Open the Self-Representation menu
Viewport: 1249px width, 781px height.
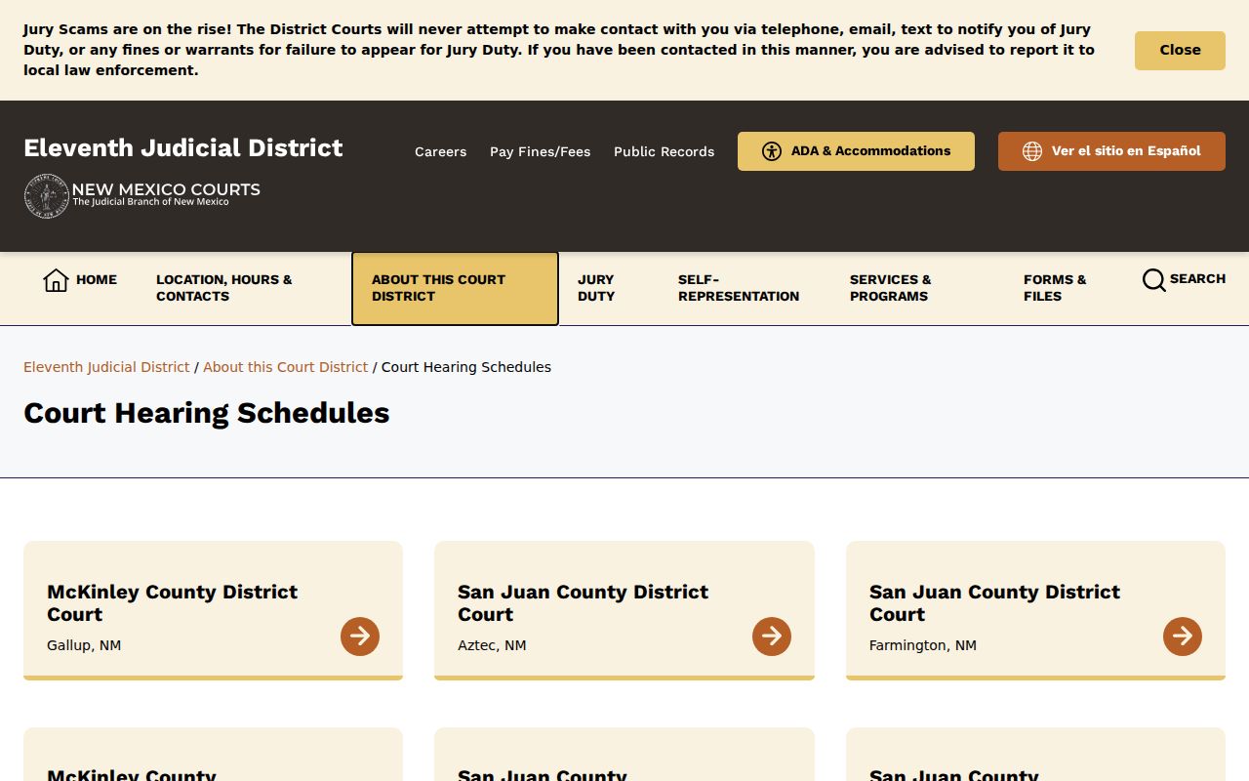739,288
